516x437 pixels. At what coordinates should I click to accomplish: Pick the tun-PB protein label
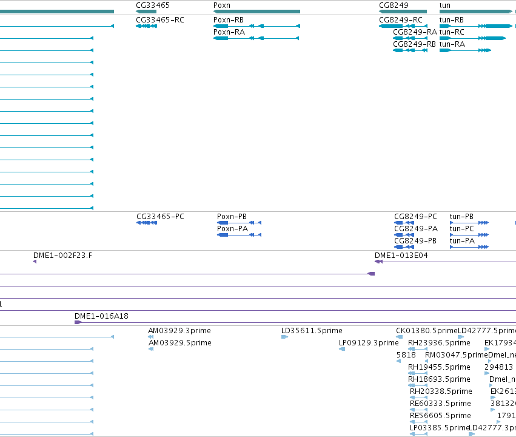pos(461,216)
